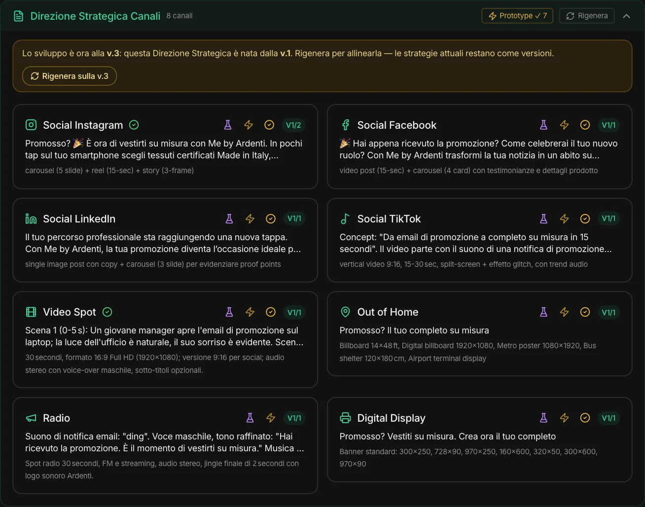The image size is (645, 507).
Task: Click the Prototype 7 button
Action: 517,16
